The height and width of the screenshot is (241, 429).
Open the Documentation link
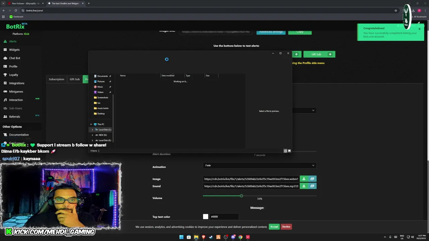19,135
